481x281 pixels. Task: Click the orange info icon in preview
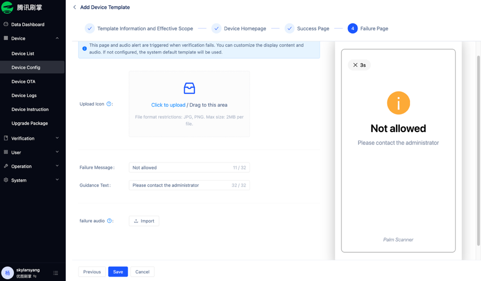click(x=398, y=103)
